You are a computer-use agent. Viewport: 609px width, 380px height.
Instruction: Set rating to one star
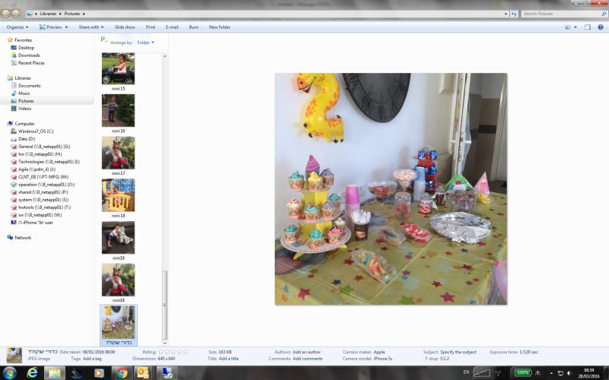click(161, 352)
